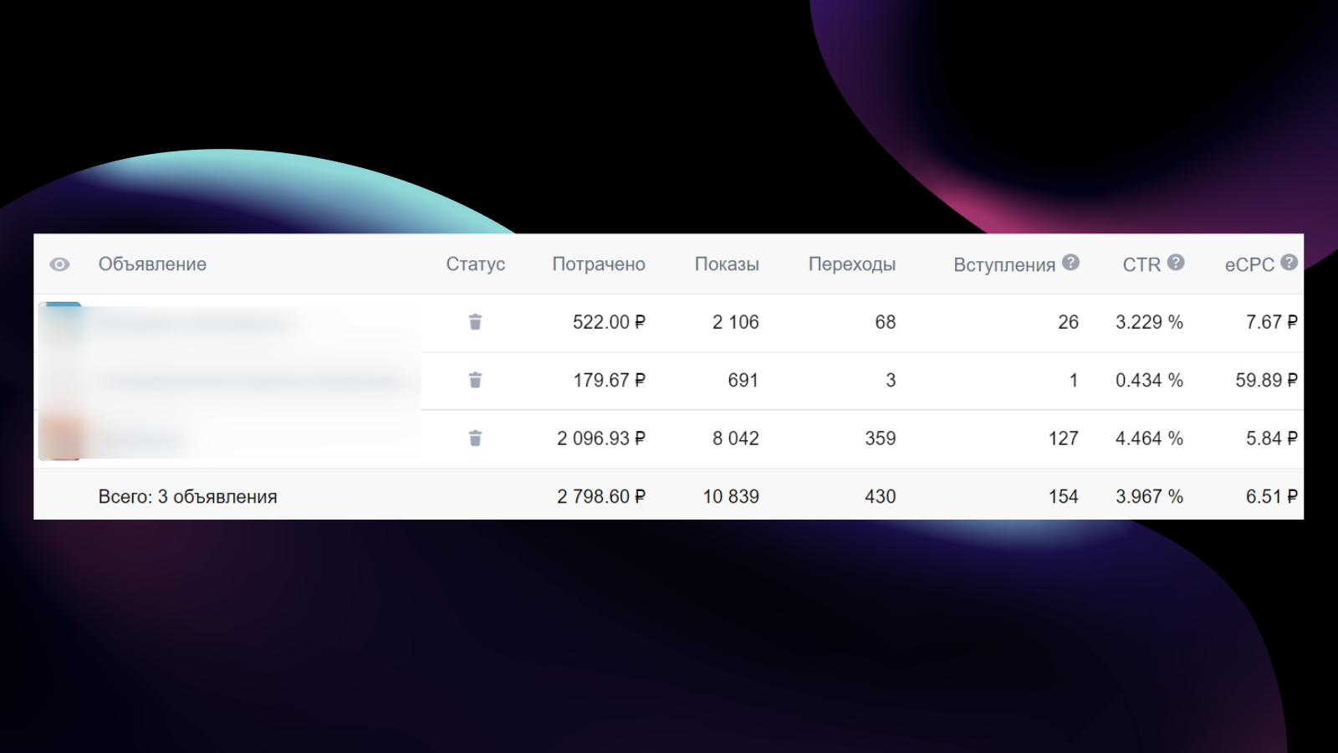Click trash icon in the 522.00 ₽ row

[x=475, y=322]
